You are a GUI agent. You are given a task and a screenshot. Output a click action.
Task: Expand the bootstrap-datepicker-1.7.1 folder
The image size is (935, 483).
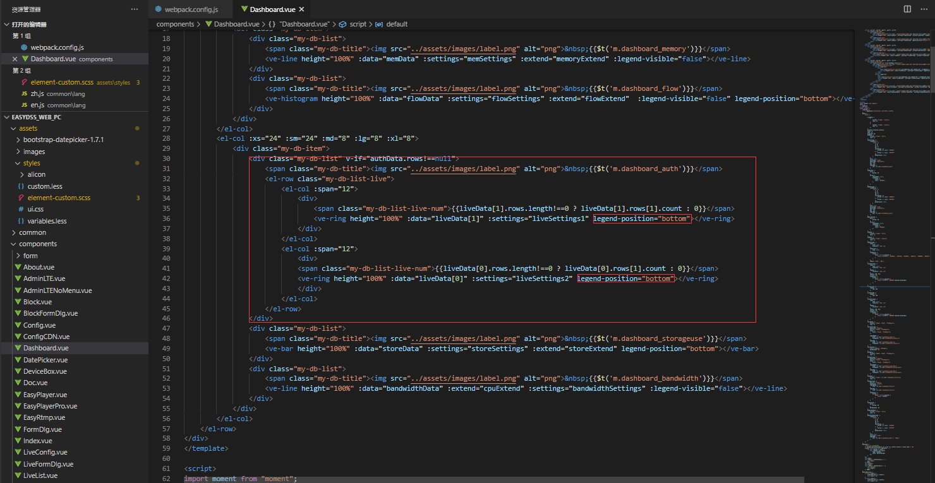pyautogui.click(x=75, y=140)
